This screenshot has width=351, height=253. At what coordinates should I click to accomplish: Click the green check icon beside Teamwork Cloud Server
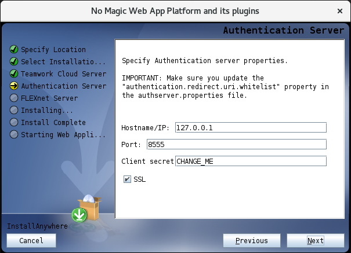point(14,74)
